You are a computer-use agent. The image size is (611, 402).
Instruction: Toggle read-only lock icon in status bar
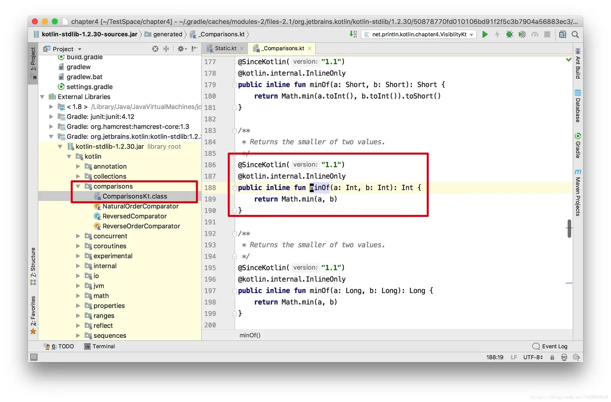pos(552,358)
